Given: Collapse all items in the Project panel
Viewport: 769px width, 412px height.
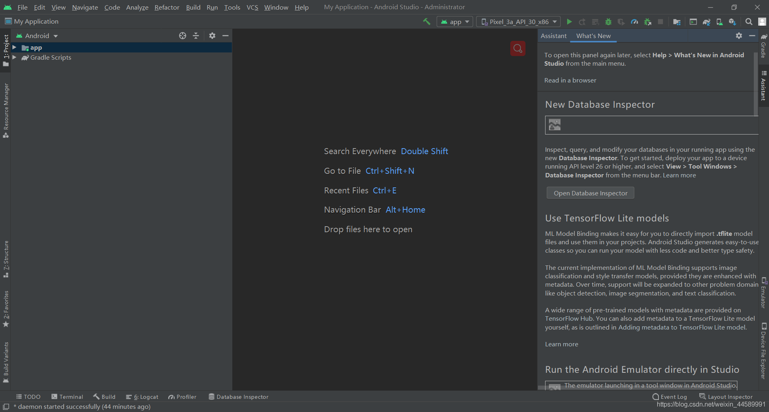Looking at the screenshot, I should [196, 36].
